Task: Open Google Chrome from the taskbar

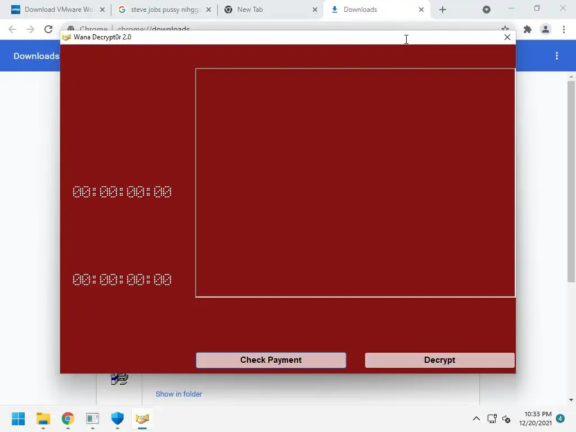Action: [x=68, y=418]
